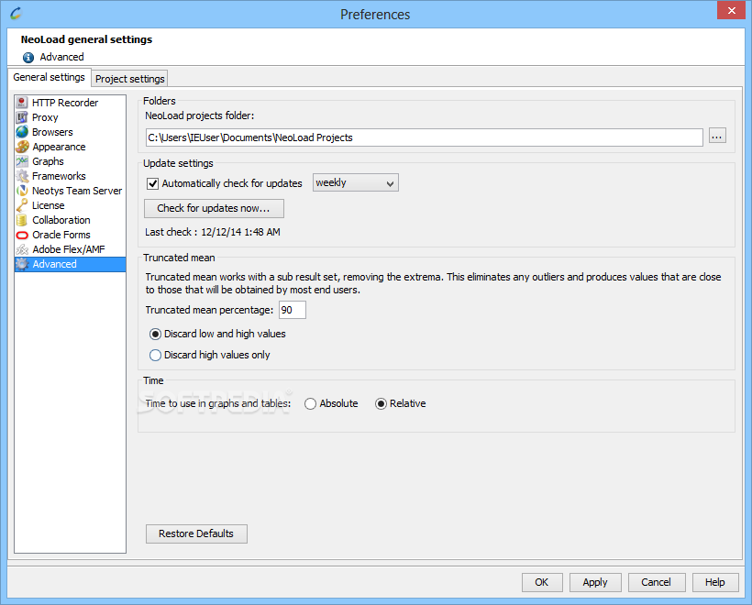
Task: Open Frameworks settings
Action: (x=70, y=176)
